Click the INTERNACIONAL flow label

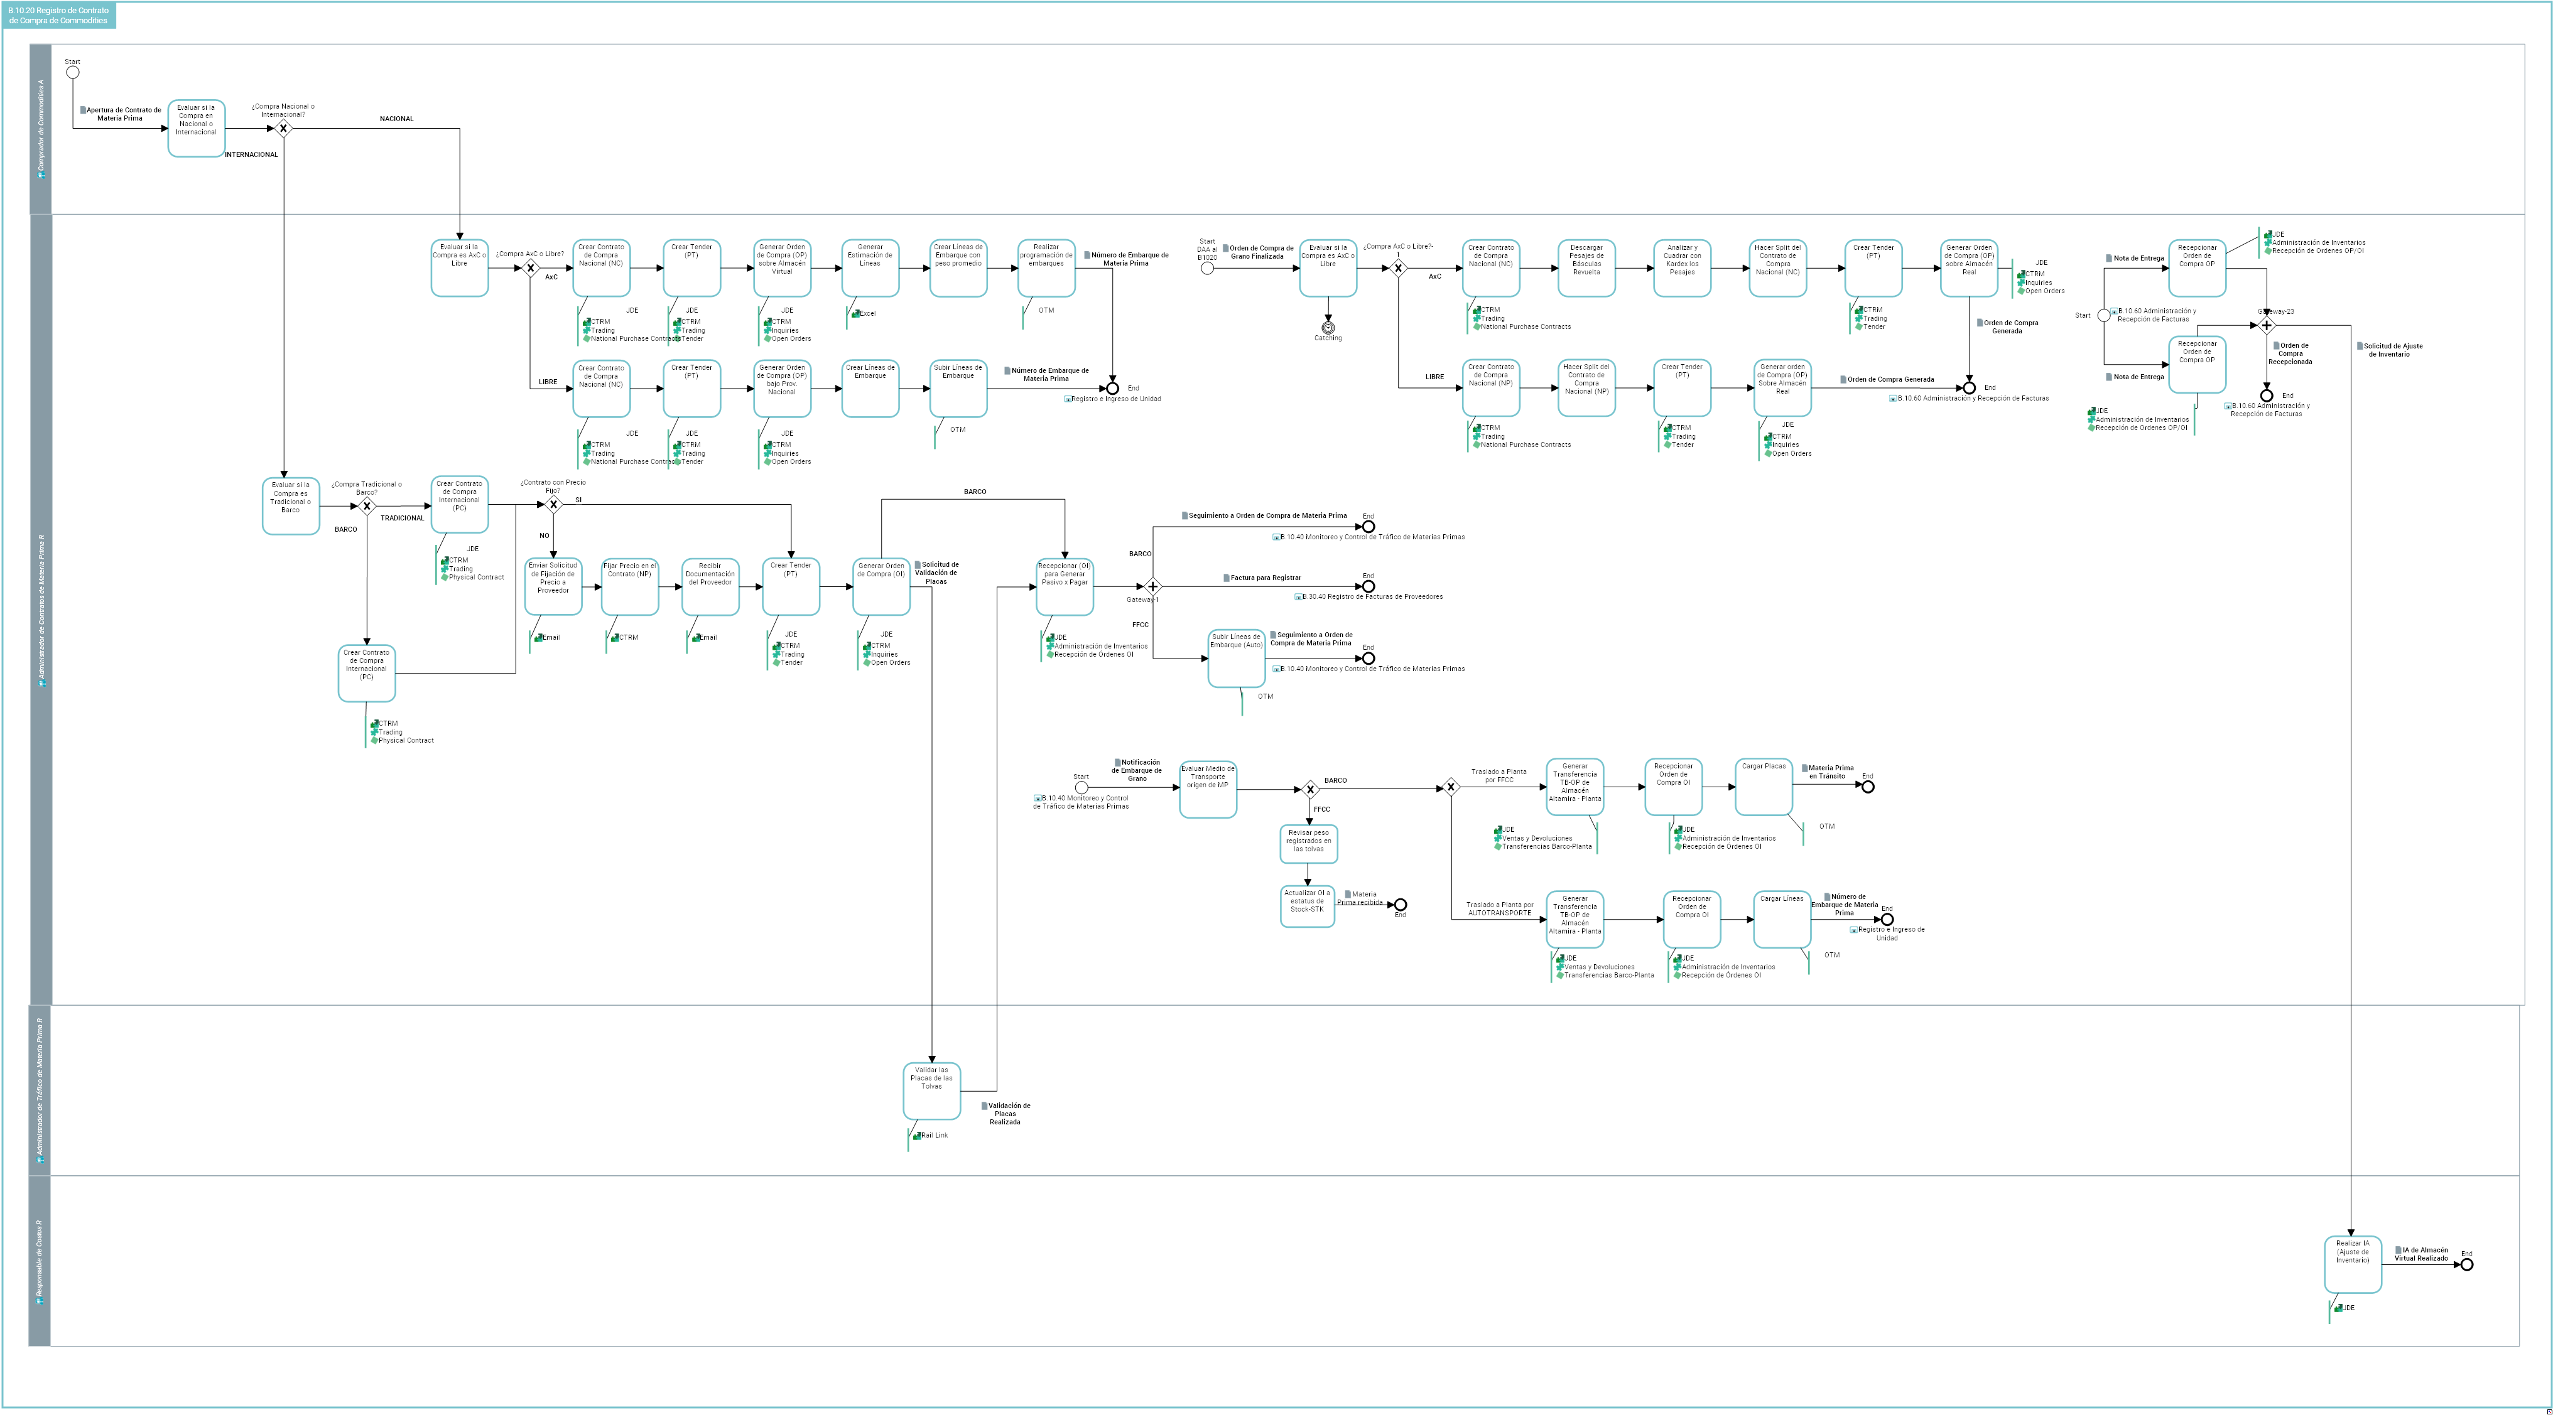252,154
